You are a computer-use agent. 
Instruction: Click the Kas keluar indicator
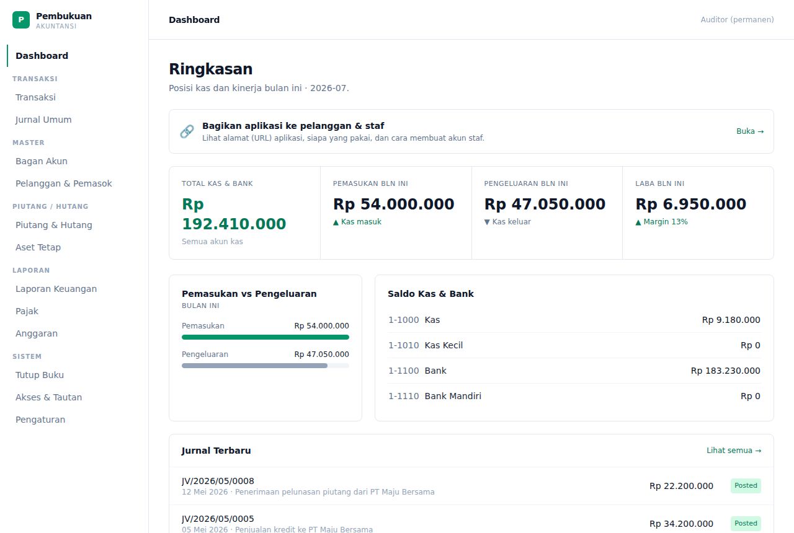(x=507, y=222)
